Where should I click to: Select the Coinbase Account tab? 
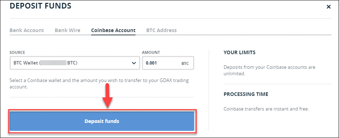[x=113, y=30]
